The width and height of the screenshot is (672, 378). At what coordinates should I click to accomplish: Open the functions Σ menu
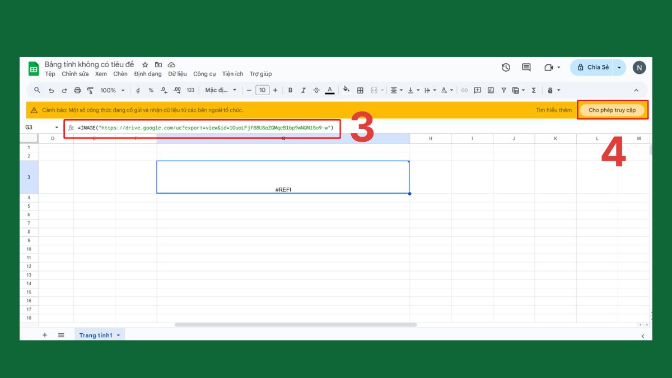pos(533,90)
